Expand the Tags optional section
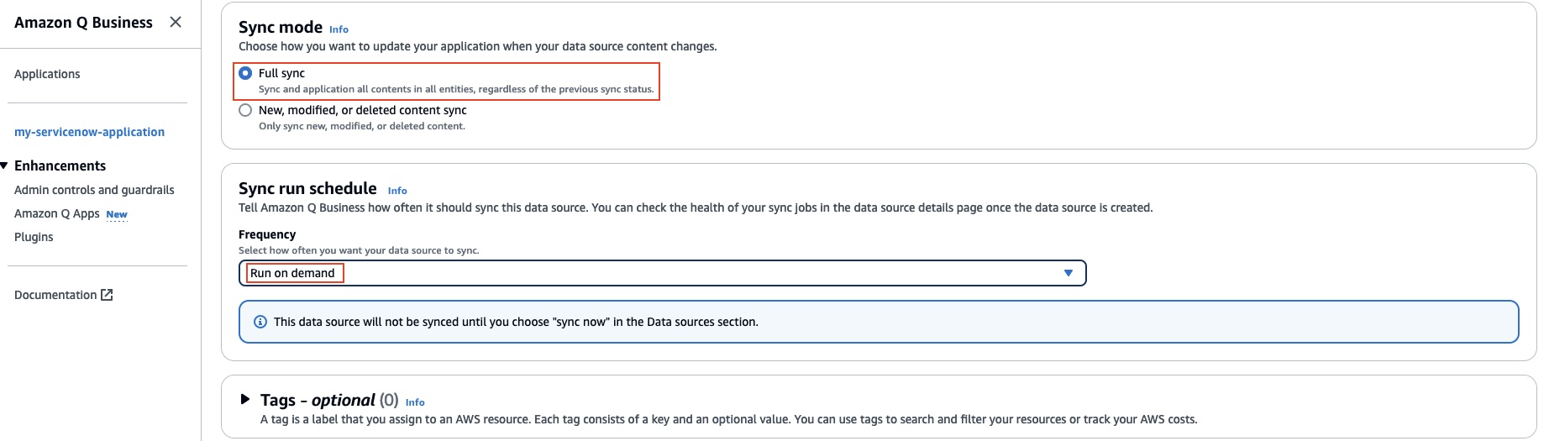 [x=245, y=400]
